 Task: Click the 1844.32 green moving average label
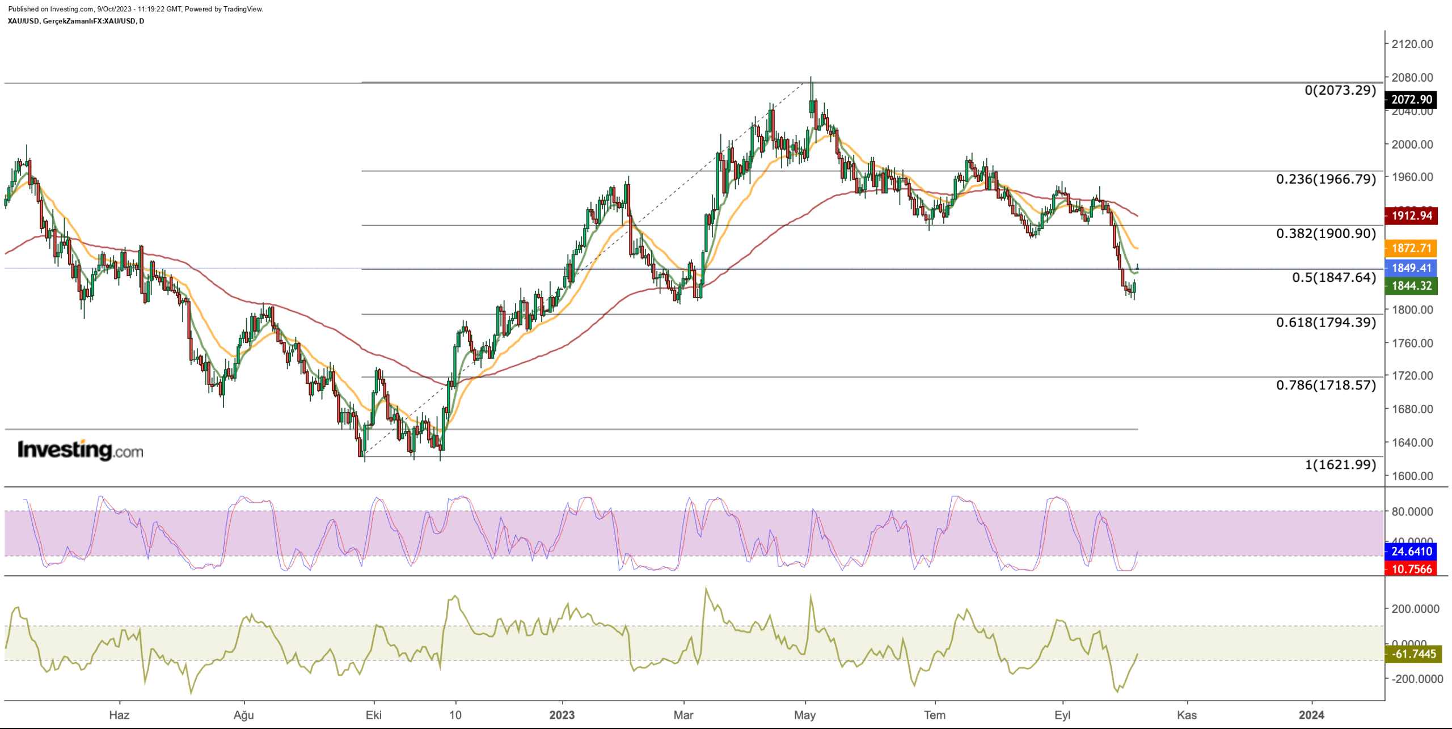point(1411,286)
